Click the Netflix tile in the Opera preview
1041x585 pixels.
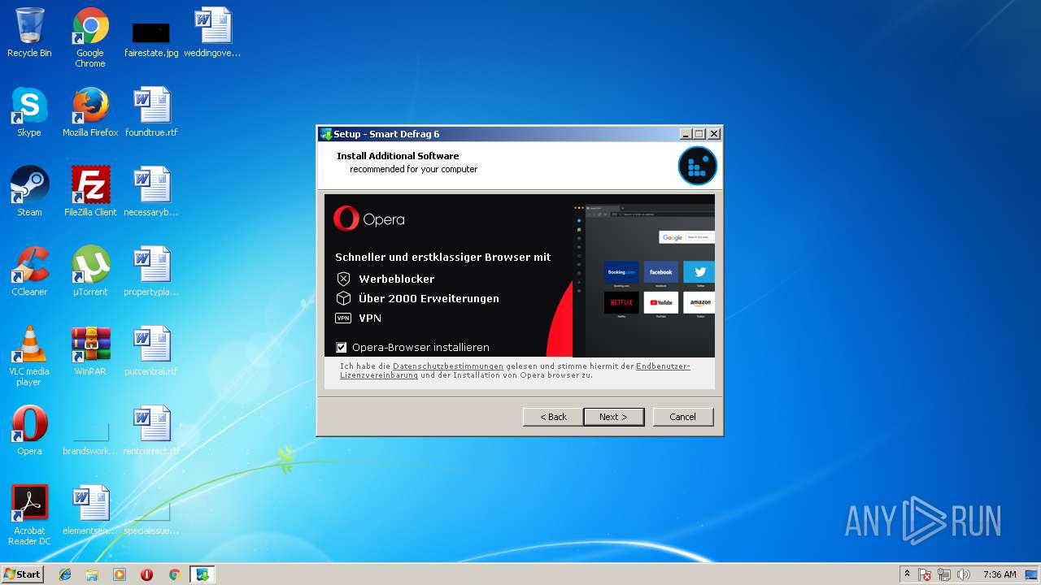pyautogui.click(x=621, y=302)
